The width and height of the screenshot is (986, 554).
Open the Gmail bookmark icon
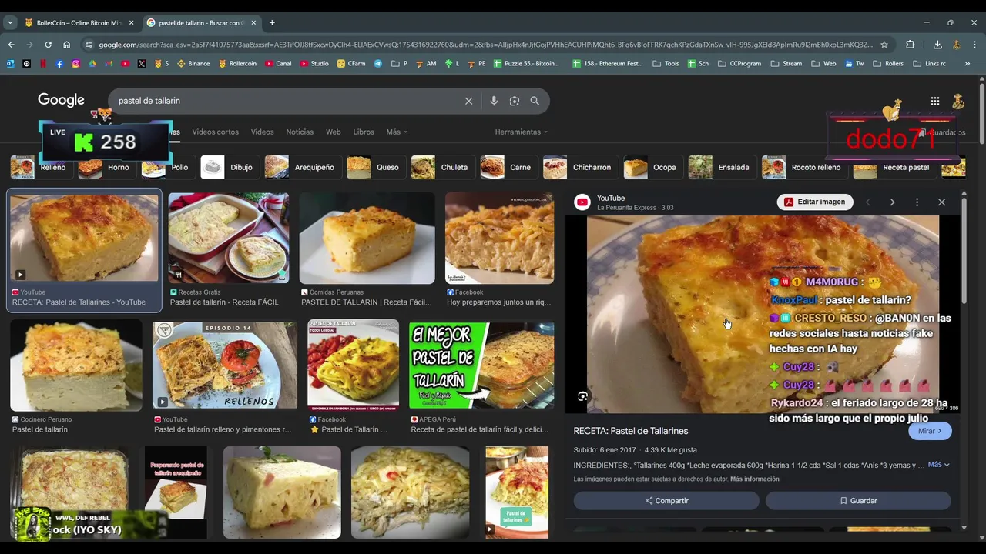109,64
